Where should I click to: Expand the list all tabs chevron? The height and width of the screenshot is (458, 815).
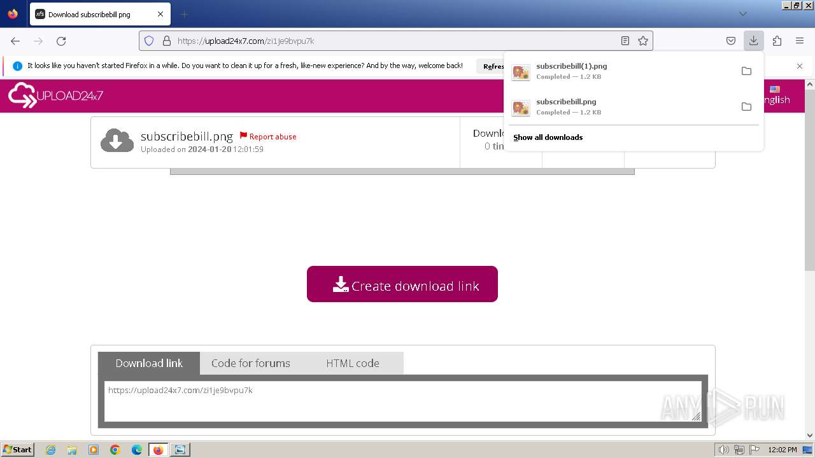coord(742,14)
